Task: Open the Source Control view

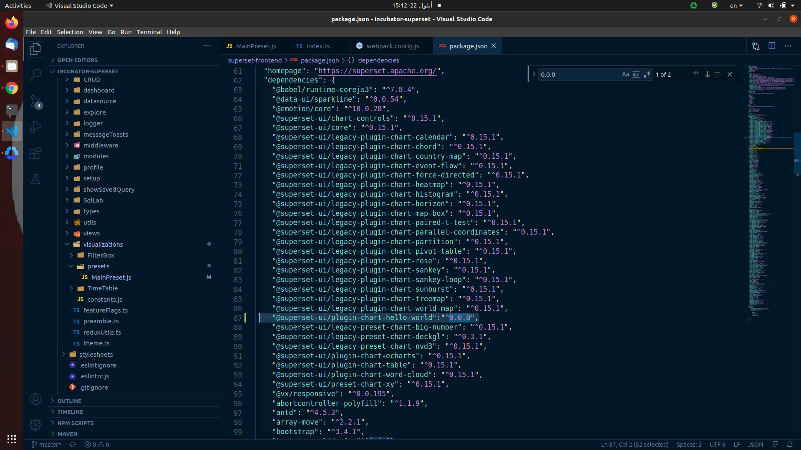Action: [x=35, y=101]
